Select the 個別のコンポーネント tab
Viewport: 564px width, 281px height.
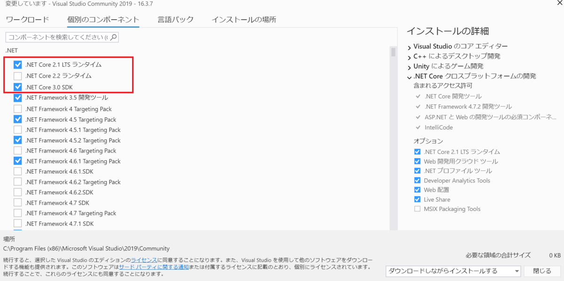103,20
